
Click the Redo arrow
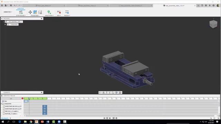[x=19, y=6]
